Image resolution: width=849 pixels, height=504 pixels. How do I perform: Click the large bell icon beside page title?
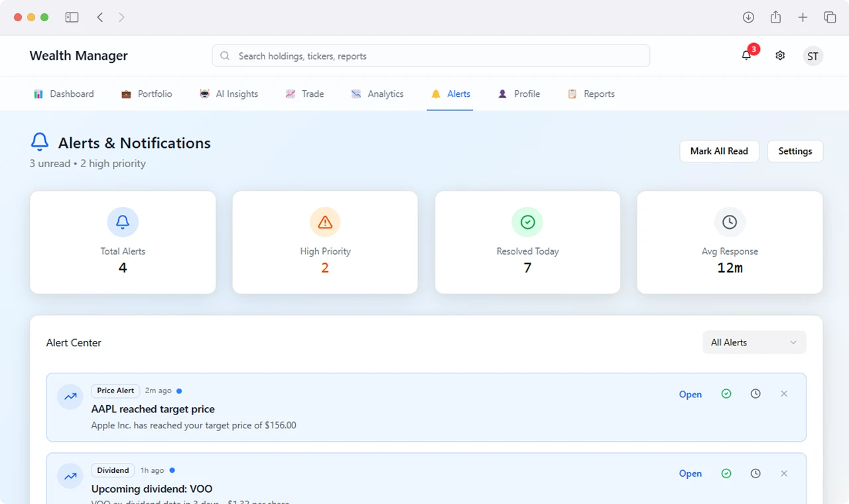pos(40,141)
